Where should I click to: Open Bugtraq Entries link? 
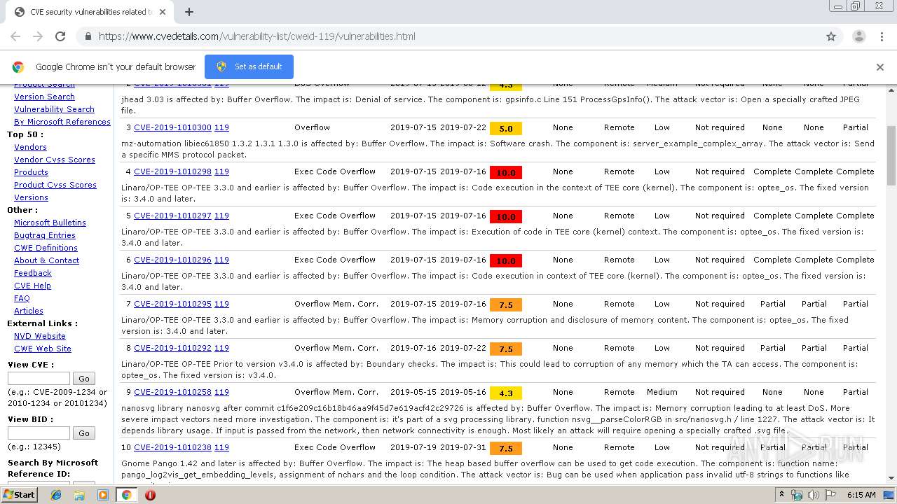[45, 235]
